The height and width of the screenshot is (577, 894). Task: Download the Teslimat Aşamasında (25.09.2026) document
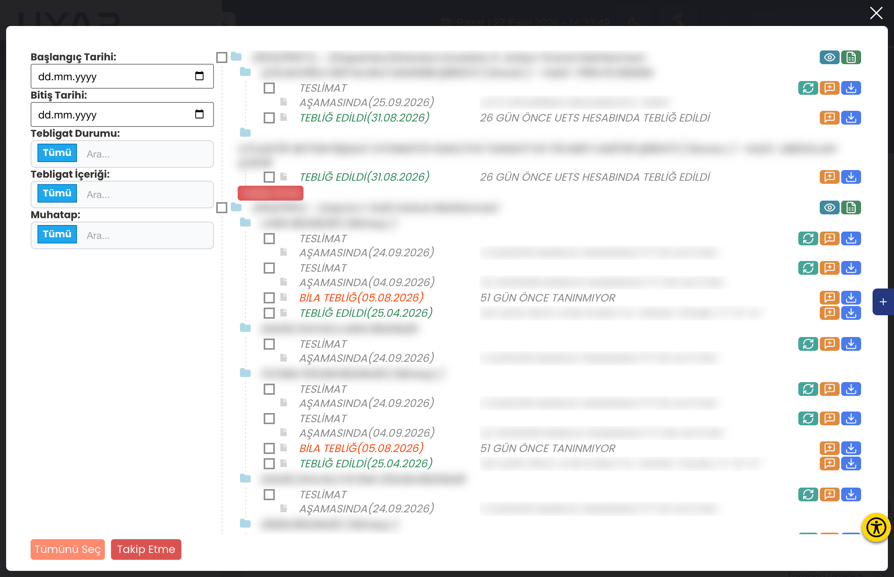click(851, 88)
